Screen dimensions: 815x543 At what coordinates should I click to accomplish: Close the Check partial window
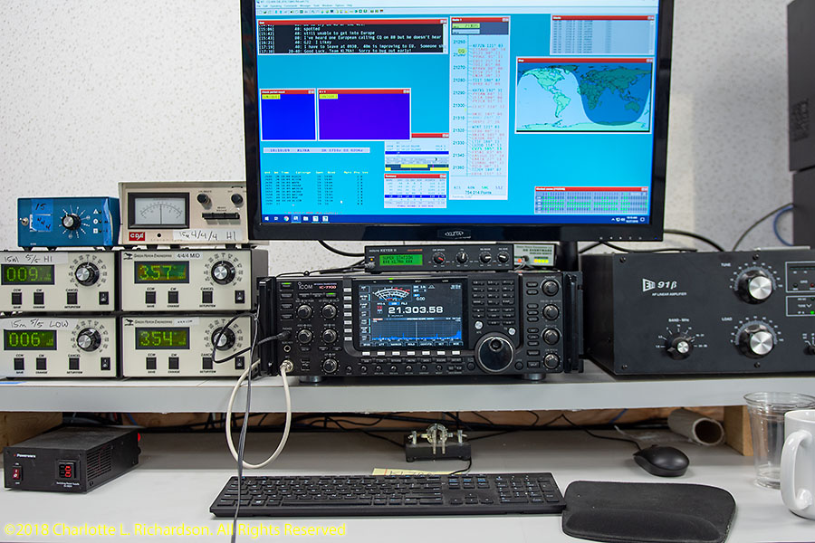tap(312, 91)
